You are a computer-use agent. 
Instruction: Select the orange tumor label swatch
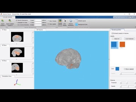pyautogui.click(x=122, y=44)
